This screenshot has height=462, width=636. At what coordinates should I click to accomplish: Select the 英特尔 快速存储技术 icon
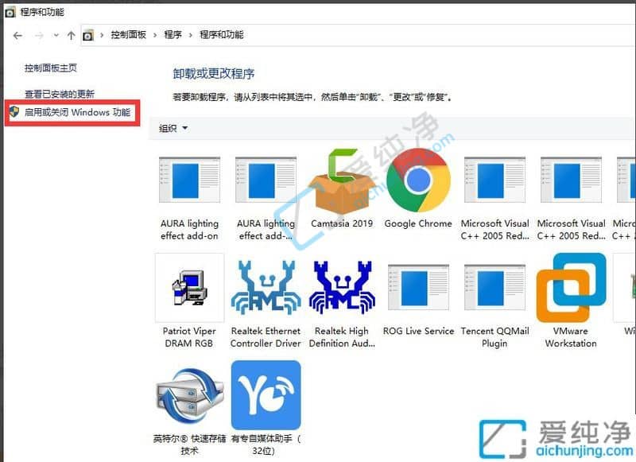pos(190,396)
